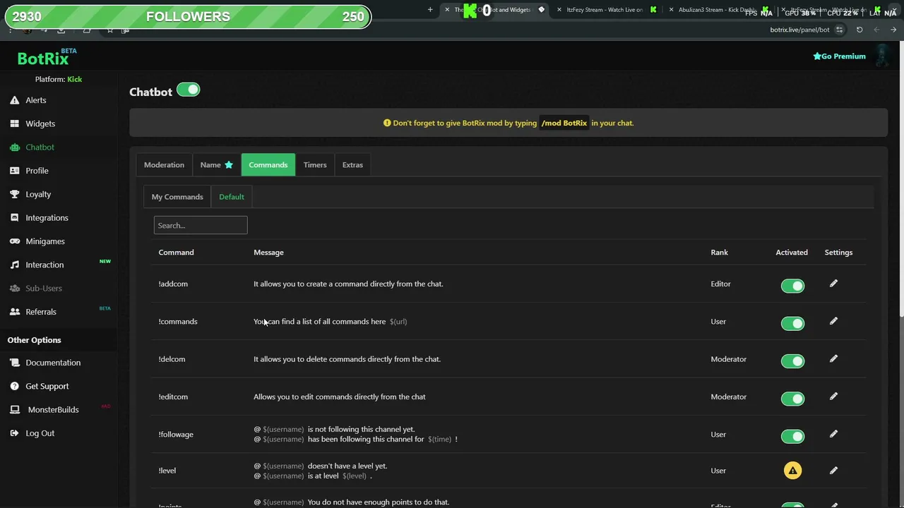904x508 pixels.
Task: Open the Name premium tab
Action: [x=216, y=164]
